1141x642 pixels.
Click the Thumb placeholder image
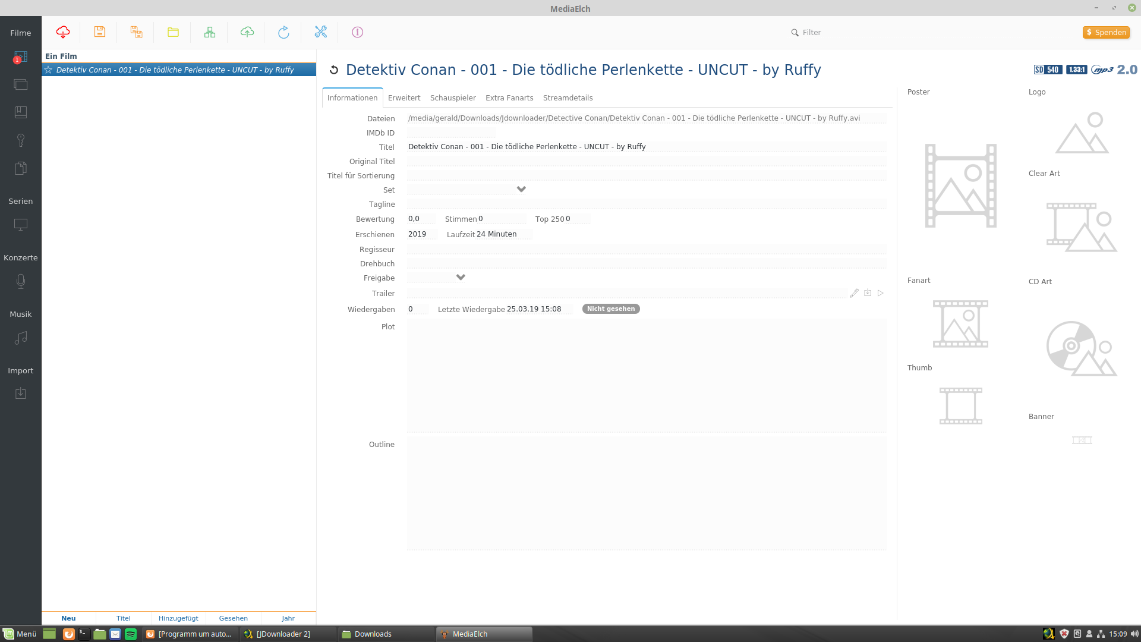[961, 406]
